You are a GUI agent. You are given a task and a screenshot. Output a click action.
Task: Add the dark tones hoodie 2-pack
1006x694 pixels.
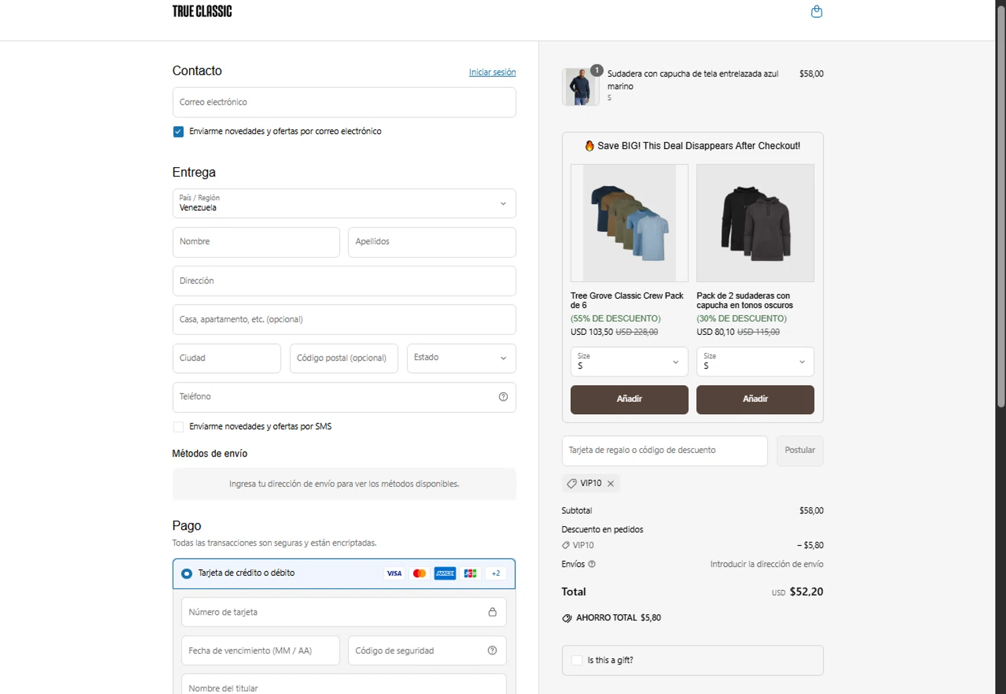(754, 399)
